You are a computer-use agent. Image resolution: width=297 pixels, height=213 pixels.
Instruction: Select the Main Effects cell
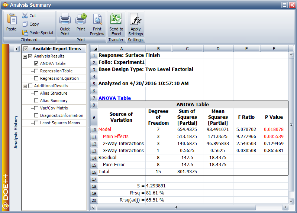122,137
